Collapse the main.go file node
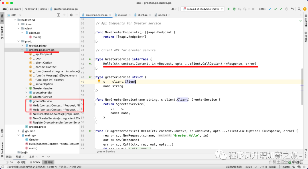 (x=19, y=135)
